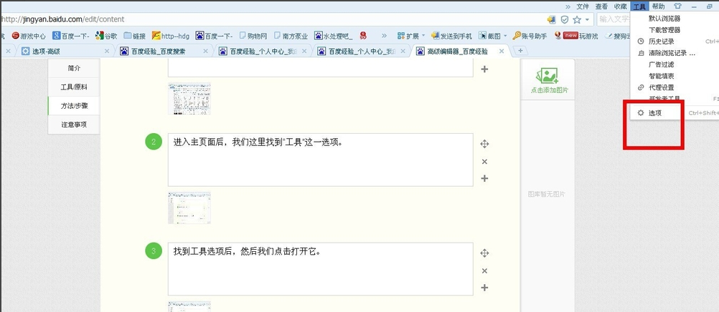
Task: Go to the 简介 section
Action: point(74,68)
